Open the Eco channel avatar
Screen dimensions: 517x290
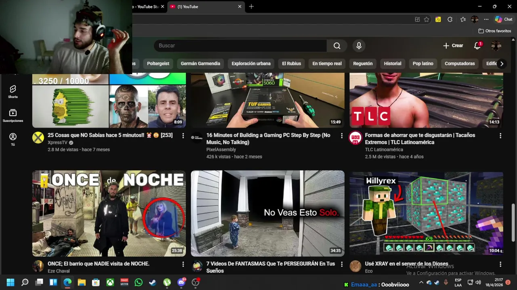pos(355,266)
